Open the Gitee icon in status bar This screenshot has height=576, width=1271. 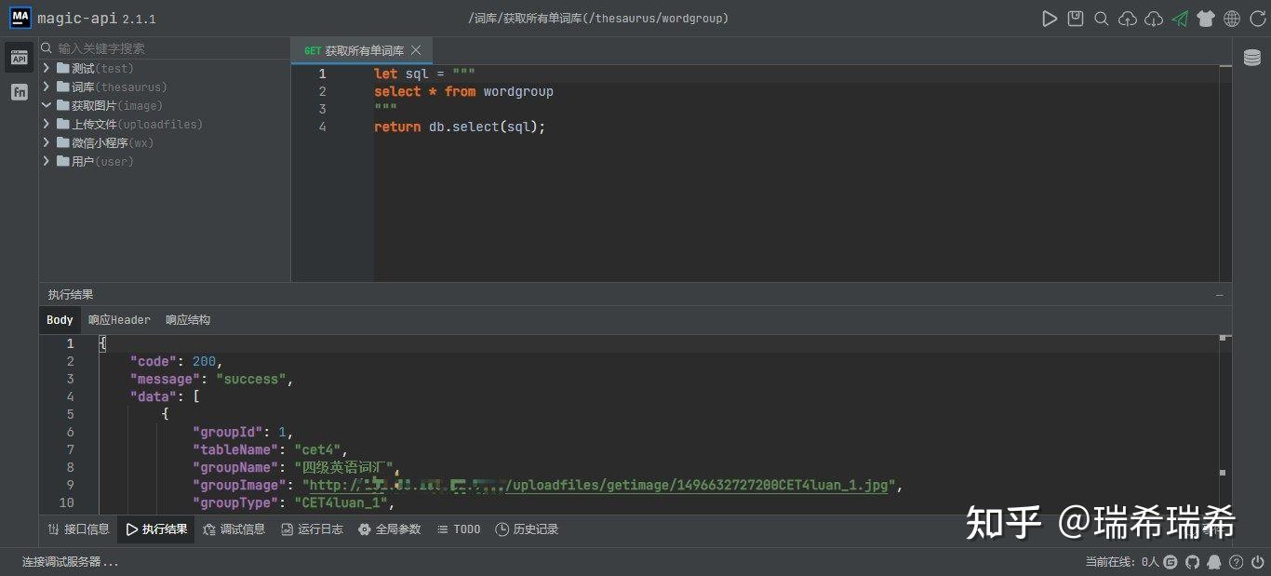(x=1171, y=562)
